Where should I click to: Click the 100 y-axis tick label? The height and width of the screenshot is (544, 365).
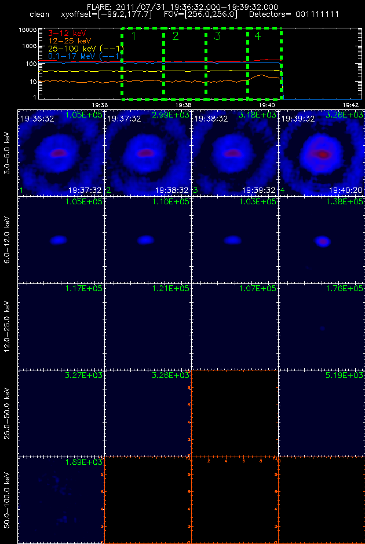coord(32,64)
